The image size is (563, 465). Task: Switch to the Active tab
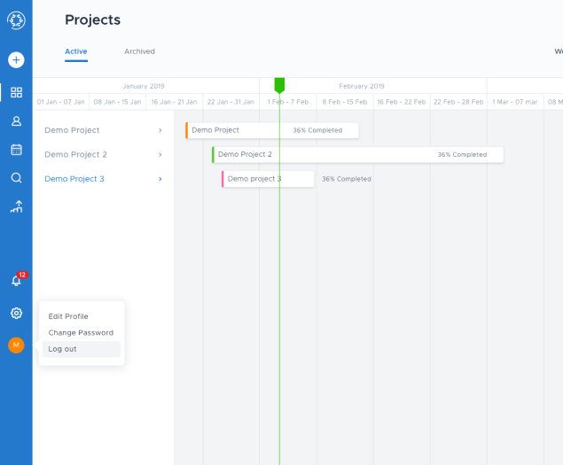[76, 51]
